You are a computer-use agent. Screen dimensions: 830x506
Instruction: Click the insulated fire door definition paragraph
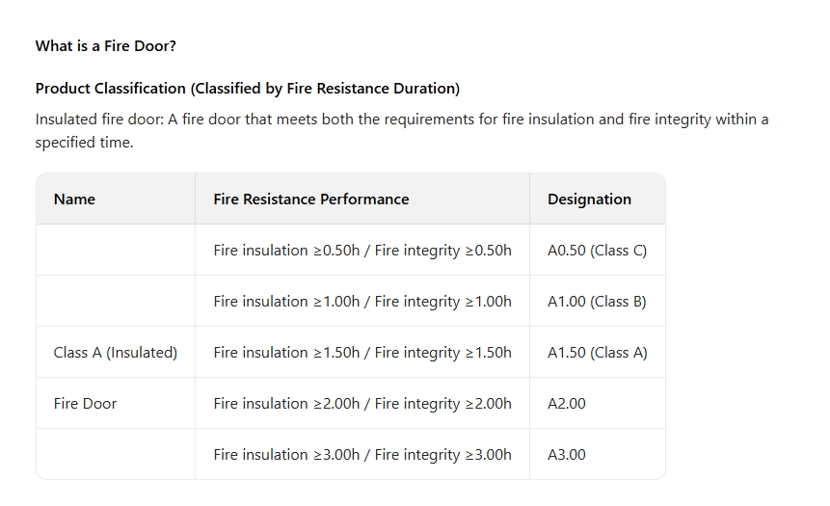coord(402,131)
